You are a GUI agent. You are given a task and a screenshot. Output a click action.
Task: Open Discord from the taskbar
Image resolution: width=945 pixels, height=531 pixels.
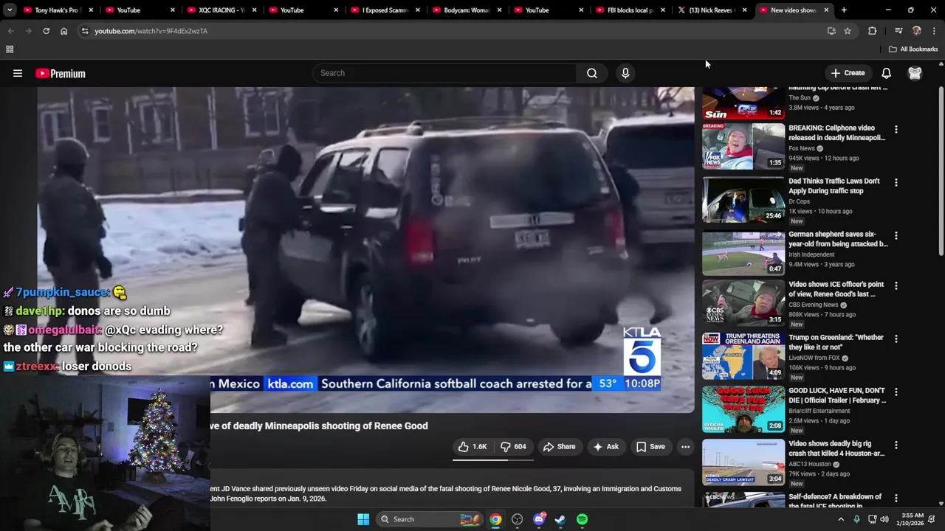(x=539, y=519)
